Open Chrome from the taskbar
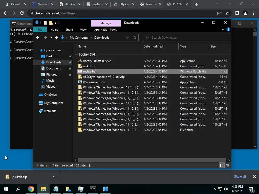The width and height of the screenshot is (259, 194). tap(31, 189)
